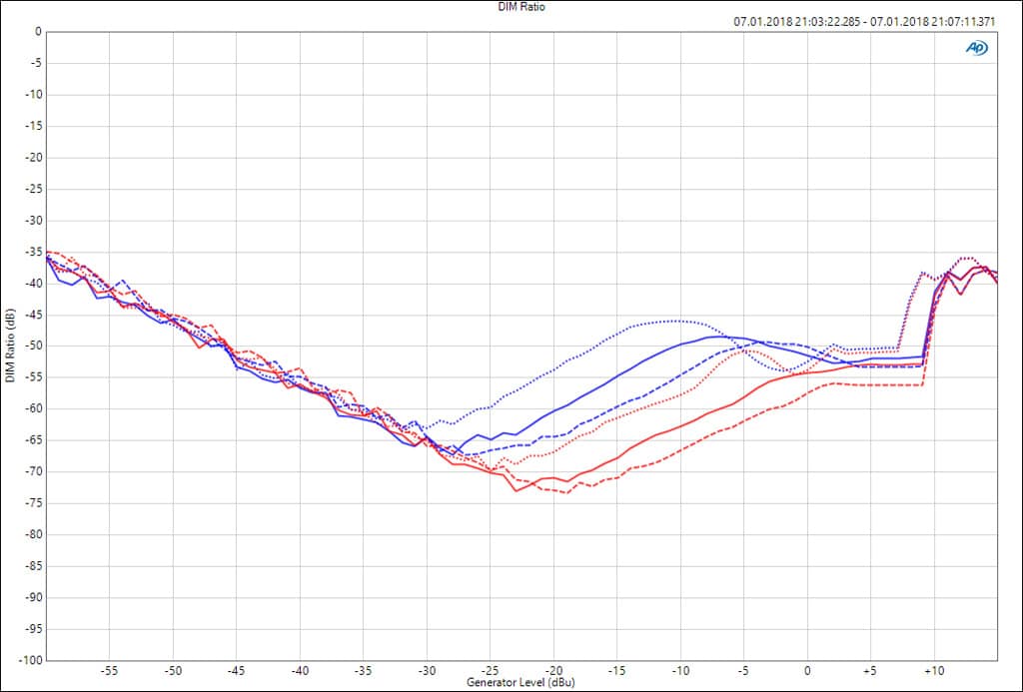Click the -30 tick on the X axis
Viewport: 1023px width, 692px height.
coord(427,670)
